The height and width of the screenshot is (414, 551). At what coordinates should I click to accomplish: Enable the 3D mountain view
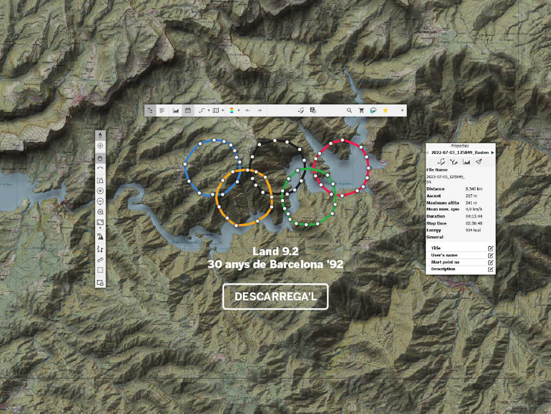click(100, 236)
